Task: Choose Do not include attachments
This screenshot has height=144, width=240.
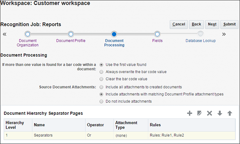Action: pos(101,101)
